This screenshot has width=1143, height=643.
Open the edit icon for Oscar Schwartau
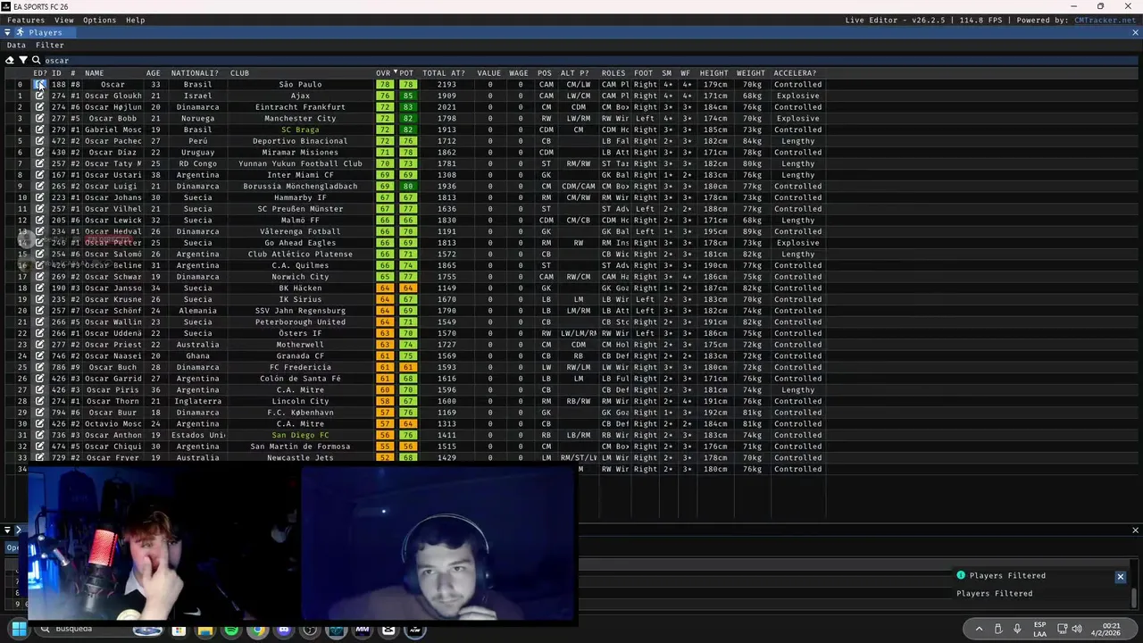click(39, 277)
